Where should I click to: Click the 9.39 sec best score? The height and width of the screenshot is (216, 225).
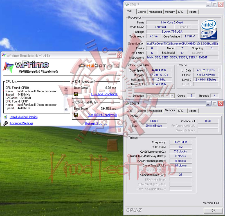point(111,88)
